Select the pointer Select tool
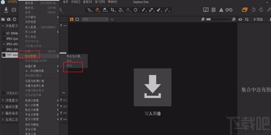The width and height of the screenshot is (271, 135). point(89,10)
